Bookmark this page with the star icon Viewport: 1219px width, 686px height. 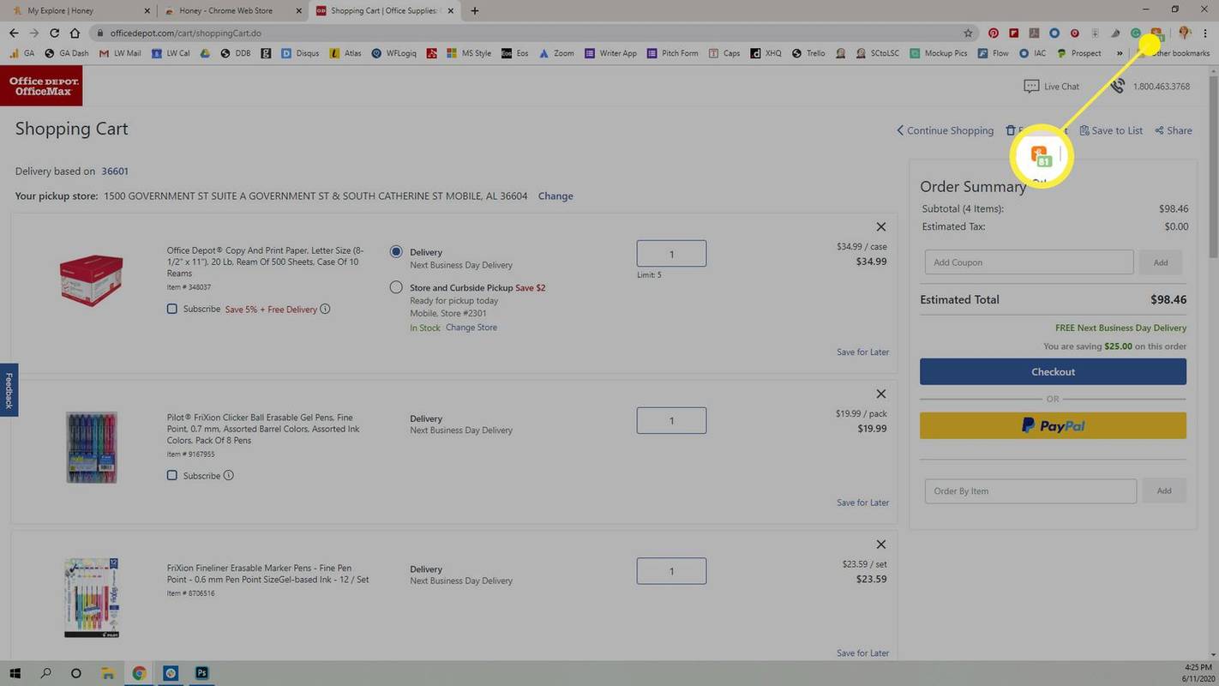coord(968,33)
